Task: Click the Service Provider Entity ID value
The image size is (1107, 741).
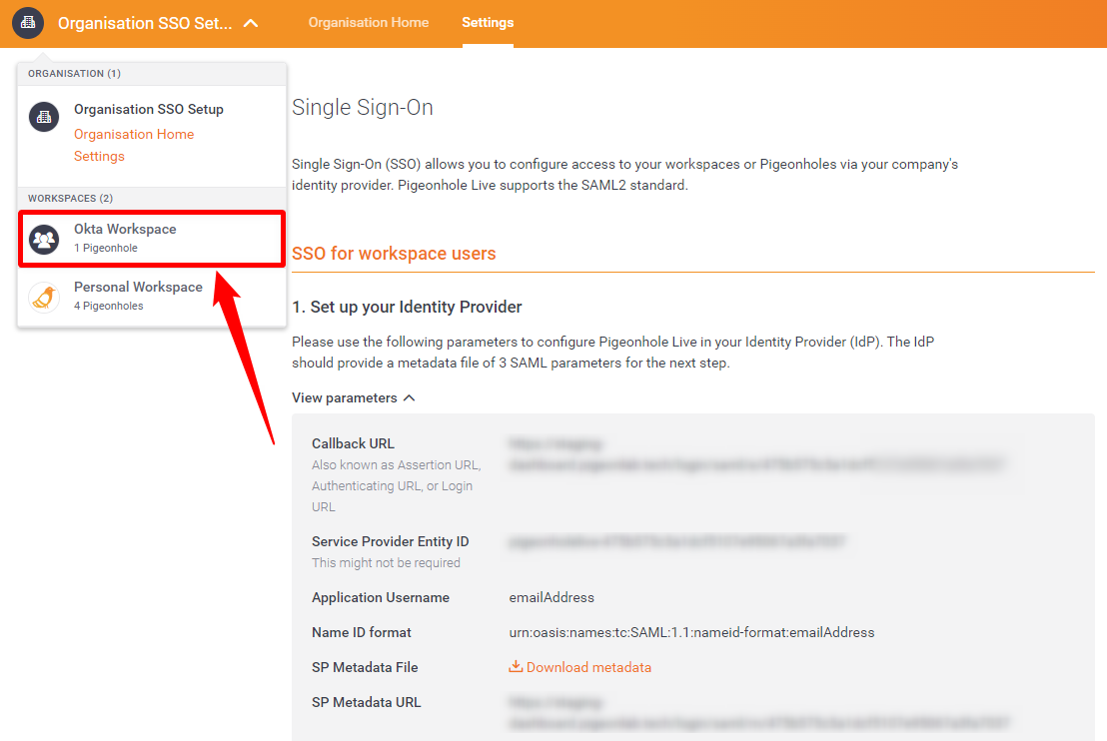Action: [677, 541]
